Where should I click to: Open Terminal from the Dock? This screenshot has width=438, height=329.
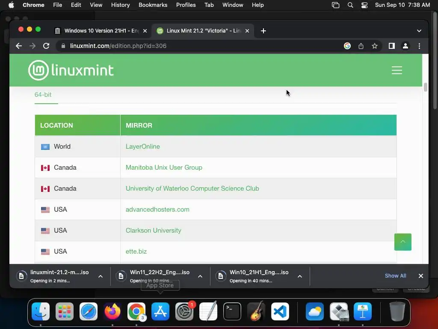coord(232,311)
